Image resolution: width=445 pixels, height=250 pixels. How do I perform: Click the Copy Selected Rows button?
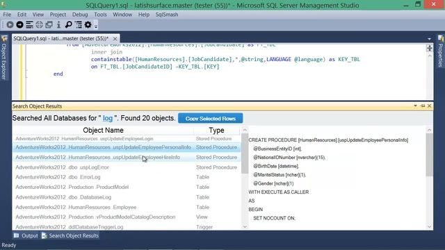point(210,119)
